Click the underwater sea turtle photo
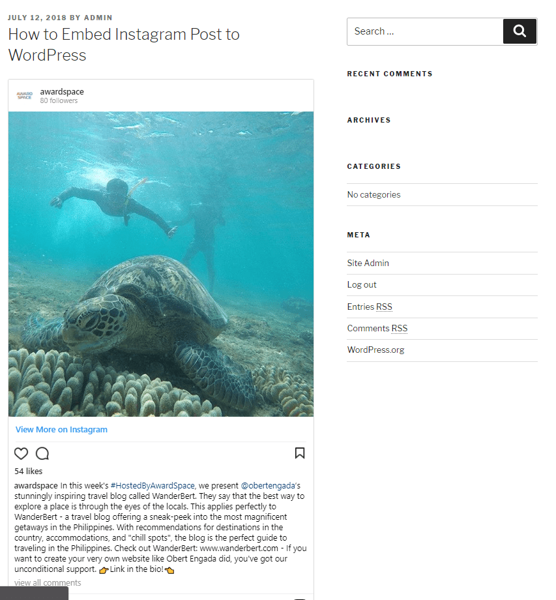556x600 pixels. [161, 263]
